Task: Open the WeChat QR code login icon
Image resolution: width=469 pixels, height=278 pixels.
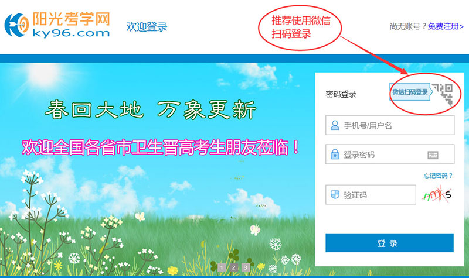Action: point(443,94)
